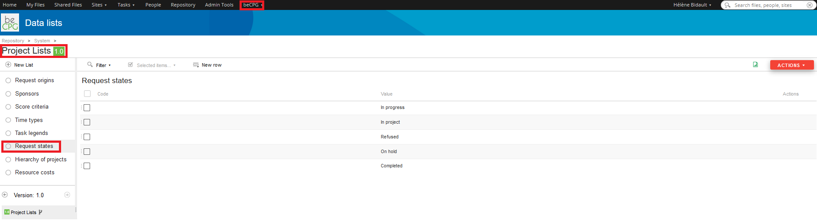817x221 pixels.
Task: Expand the Selected items dropdown
Action: 156,65
